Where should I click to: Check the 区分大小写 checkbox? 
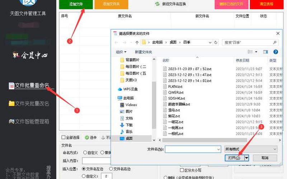(x=182, y=170)
